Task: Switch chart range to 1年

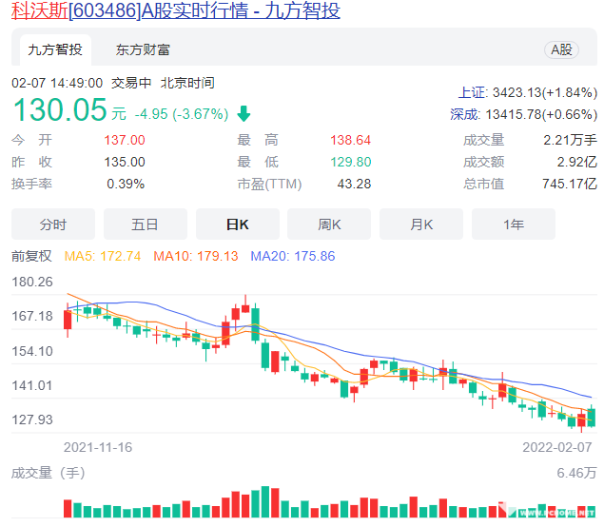Action: tap(514, 224)
